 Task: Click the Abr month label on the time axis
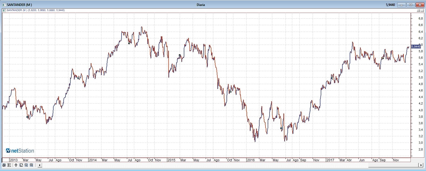tap(350, 160)
